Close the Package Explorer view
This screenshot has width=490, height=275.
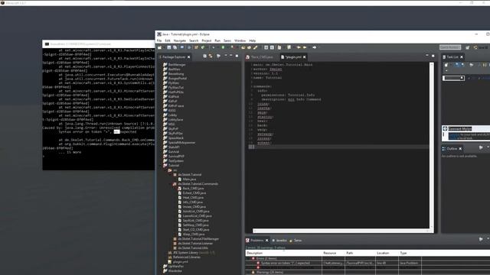pyautogui.click(x=189, y=57)
